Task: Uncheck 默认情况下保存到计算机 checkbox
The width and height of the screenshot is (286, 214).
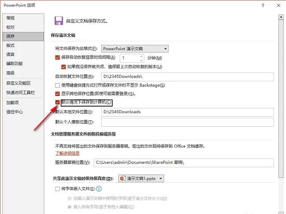Action: click(58, 102)
